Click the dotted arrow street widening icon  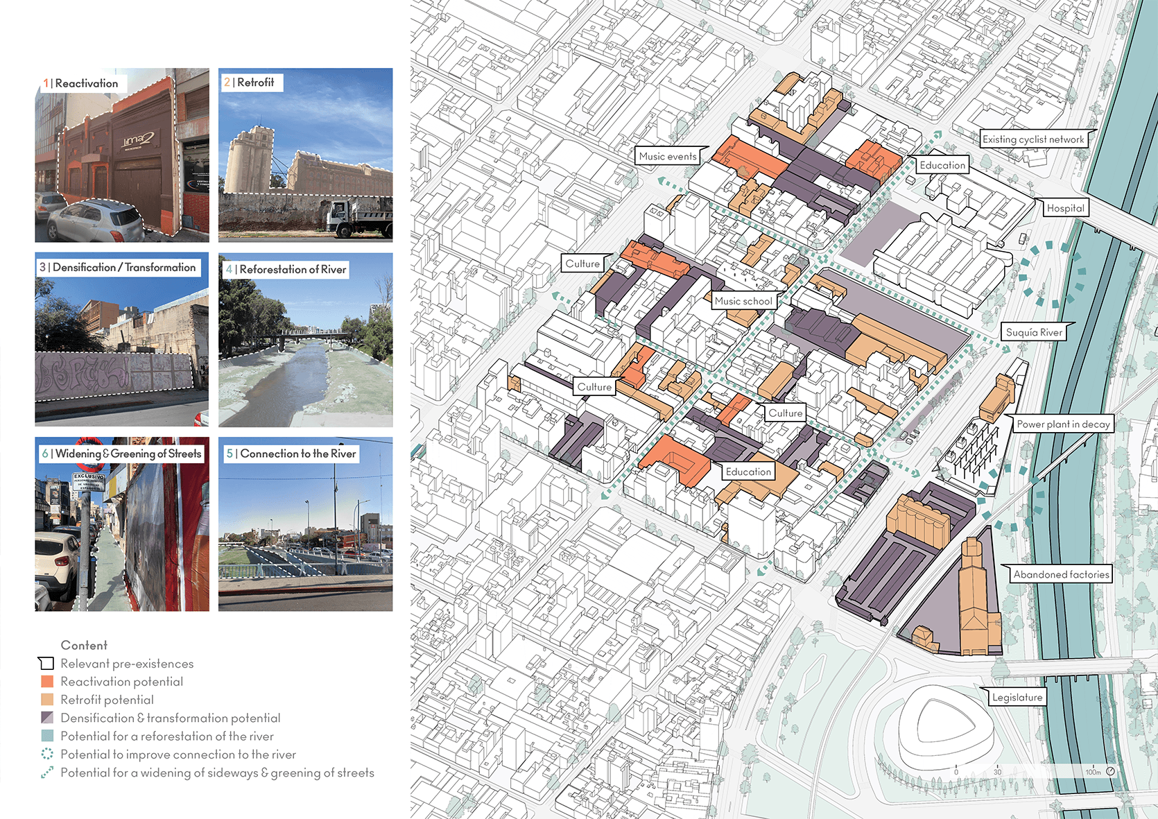point(47,773)
